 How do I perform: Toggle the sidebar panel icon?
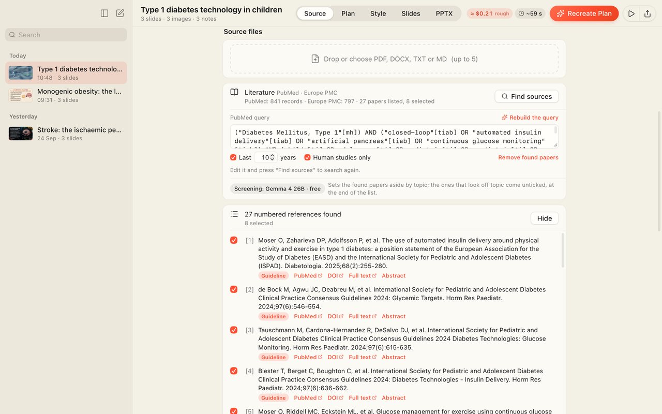[x=104, y=13]
